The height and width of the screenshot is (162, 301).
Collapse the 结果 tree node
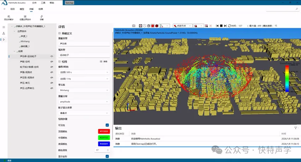15,51
